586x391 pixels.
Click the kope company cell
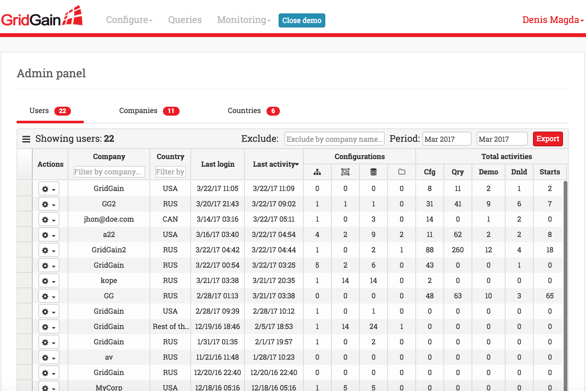pos(109,280)
